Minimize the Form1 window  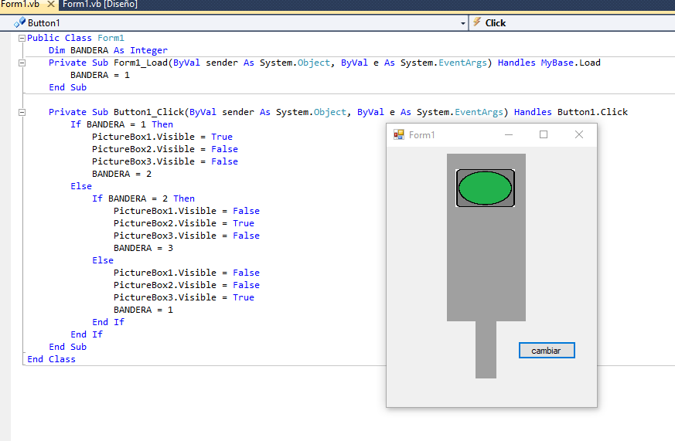(509, 135)
